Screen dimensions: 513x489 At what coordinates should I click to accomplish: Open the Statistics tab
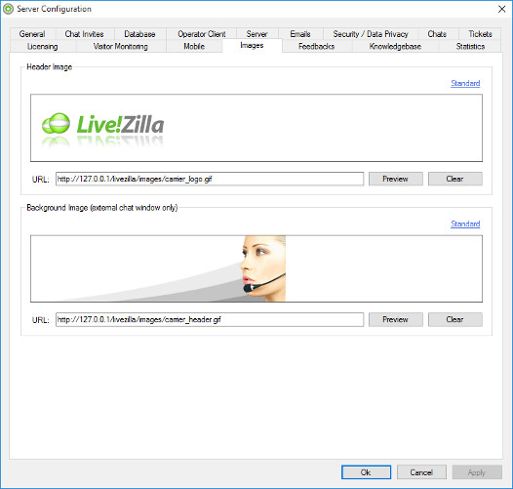tap(470, 47)
